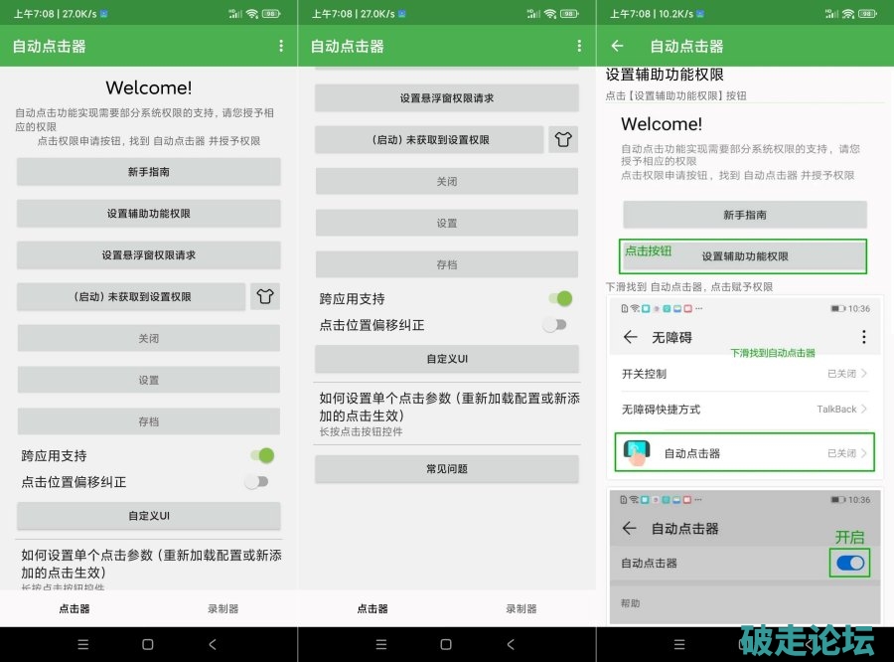The width and height of the screenshot is (894, 662).
Task: Toggle the 开启 switch for 自动点击器
Action: (849, 563)
